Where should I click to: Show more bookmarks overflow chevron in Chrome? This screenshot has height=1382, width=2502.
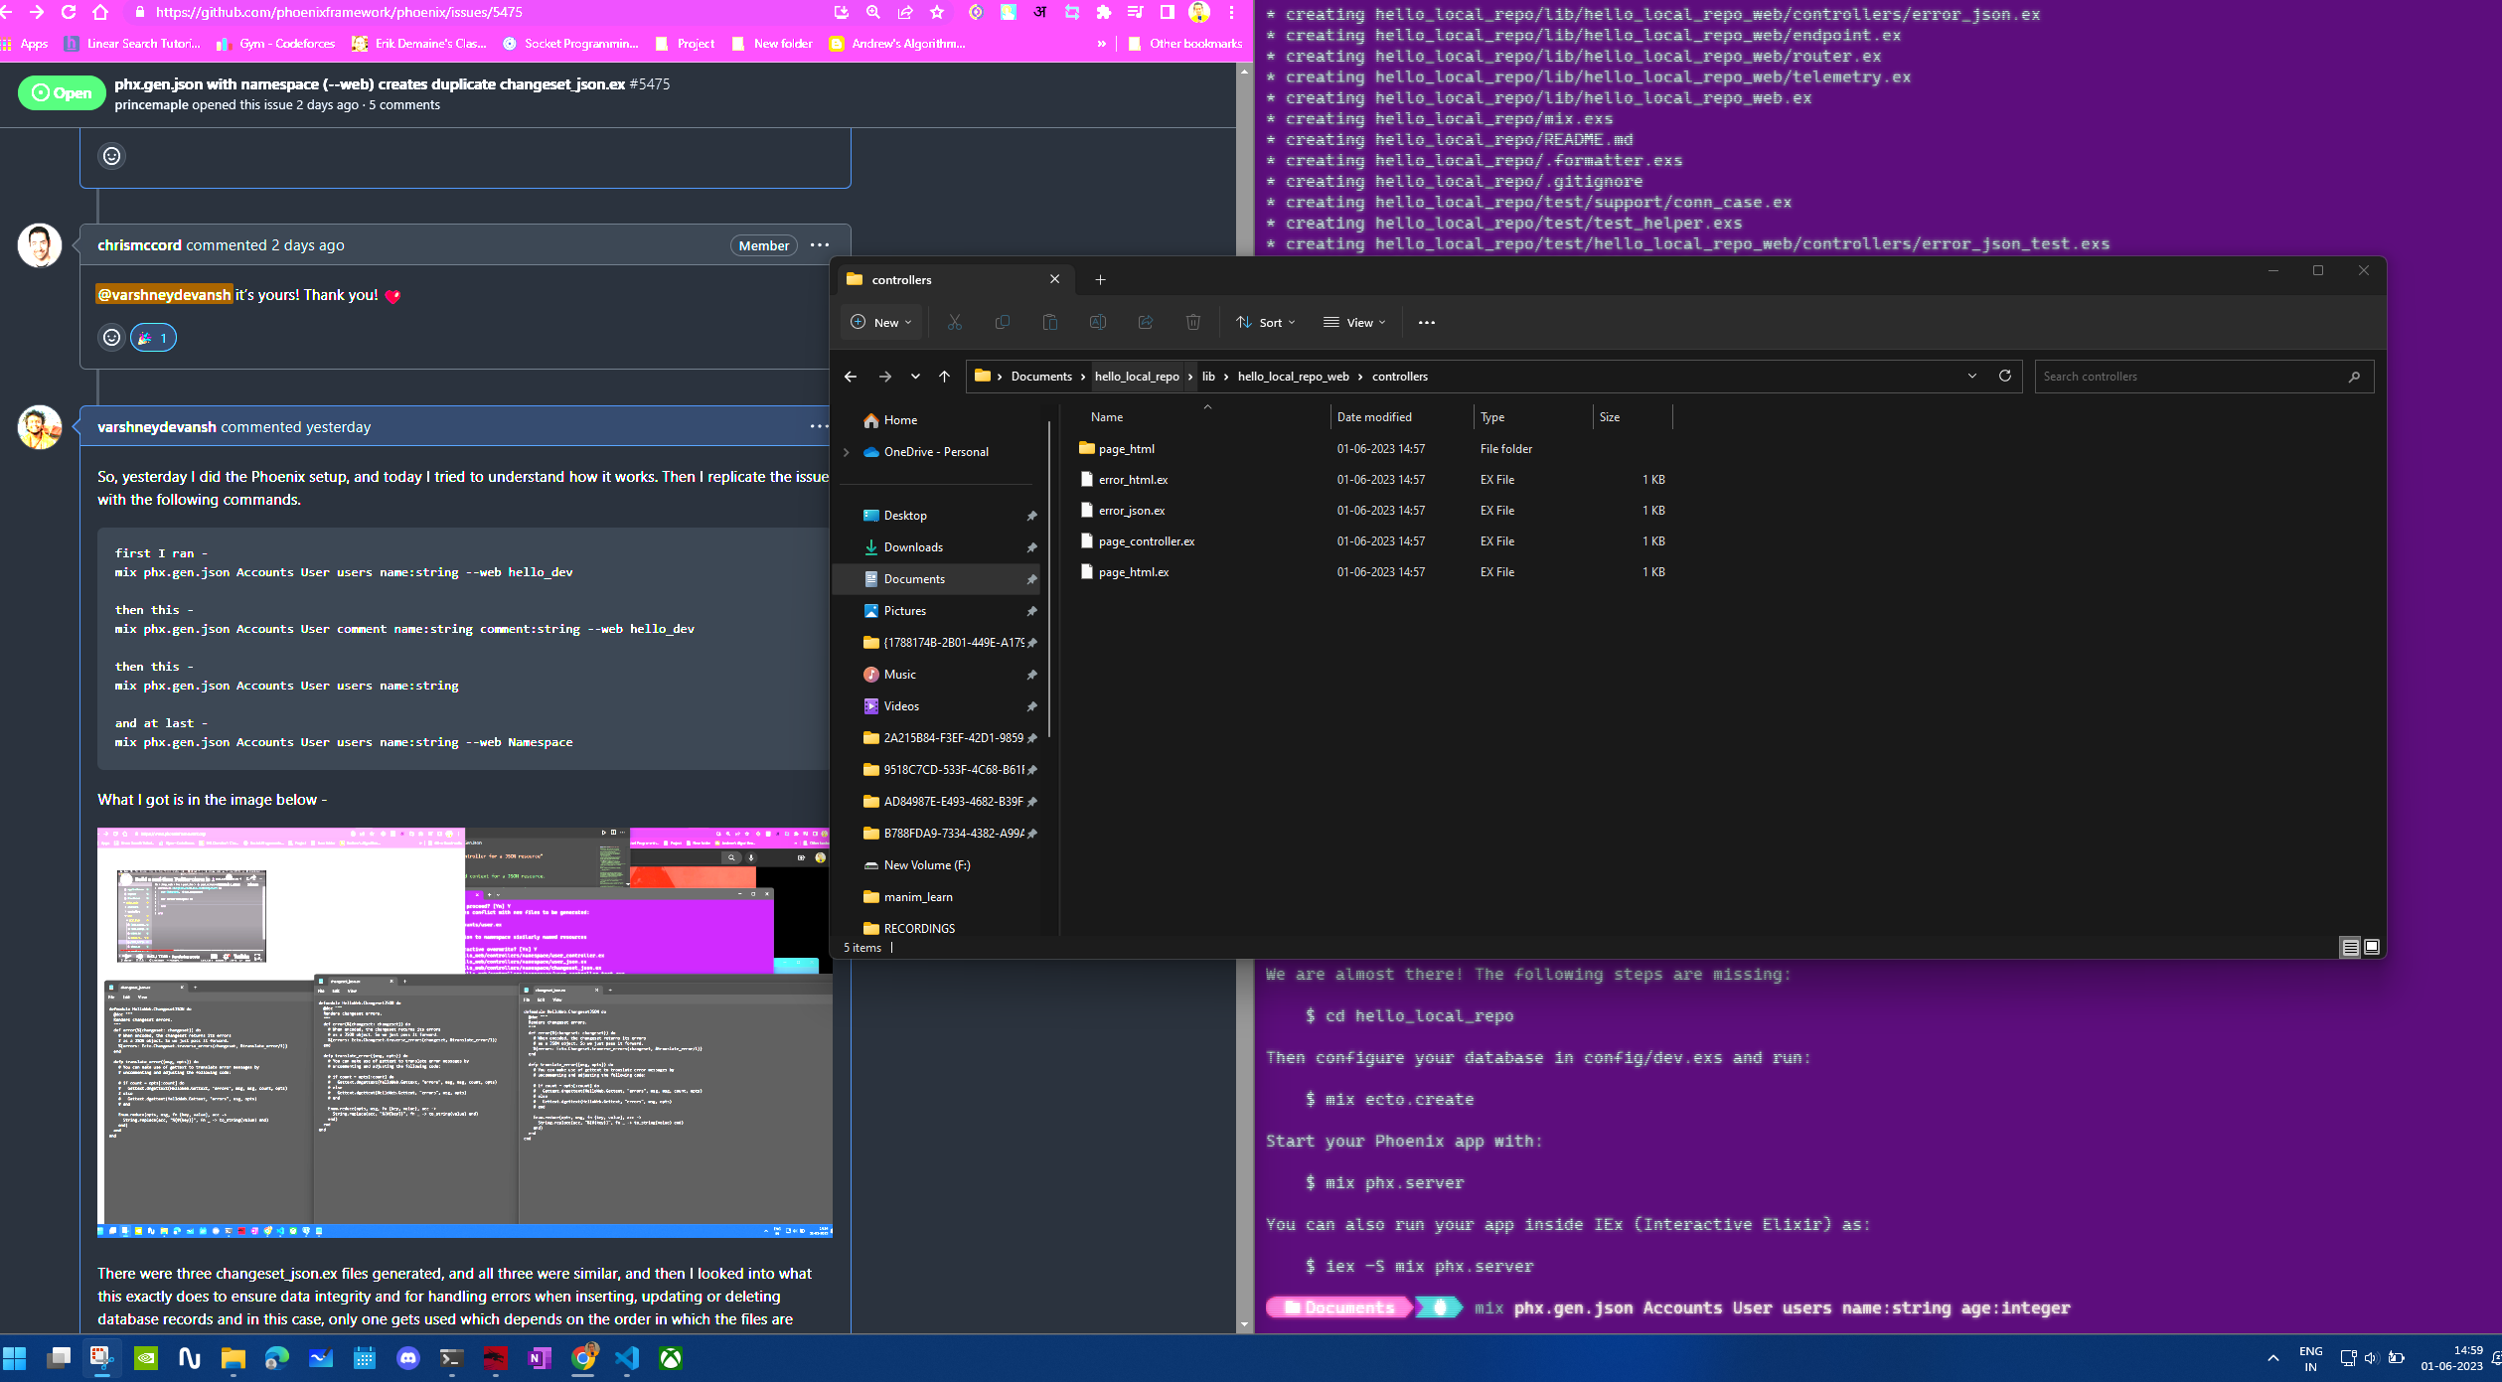coord(1101,44)
